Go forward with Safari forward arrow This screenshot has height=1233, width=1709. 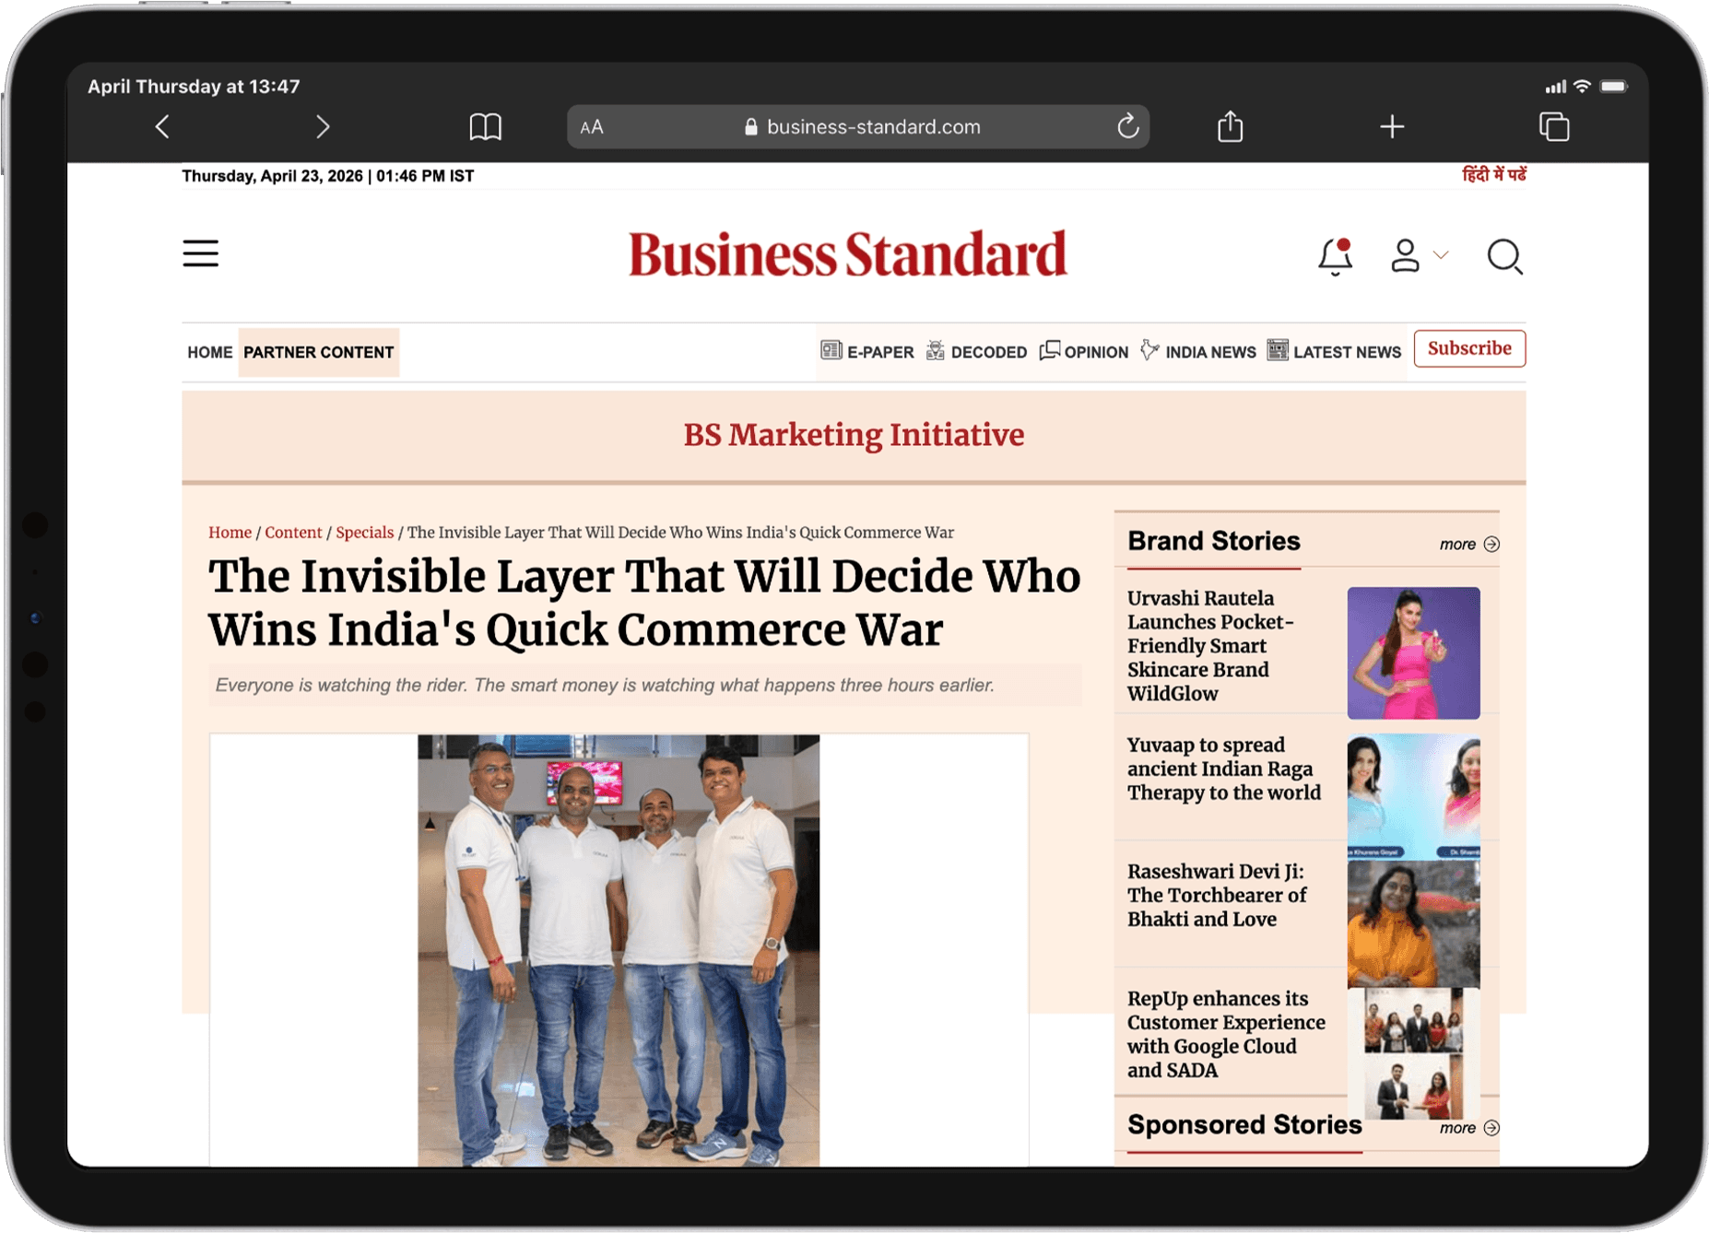pyautogui.click(x=322, y=127)
